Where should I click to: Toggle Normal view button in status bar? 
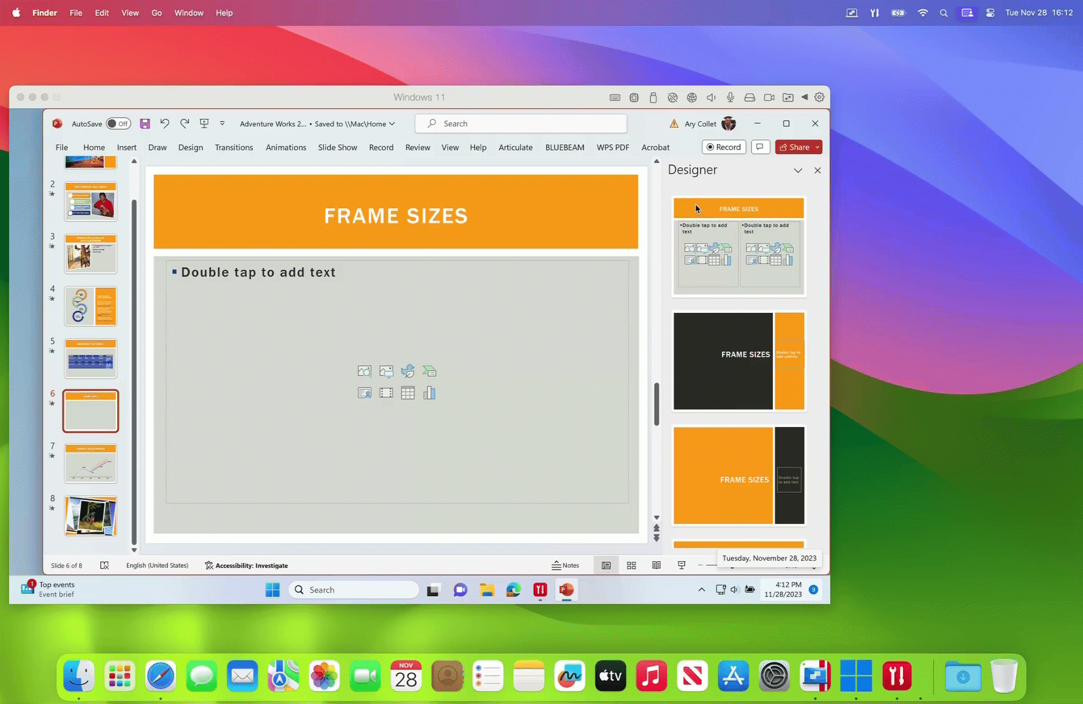[x=606, y=565]
